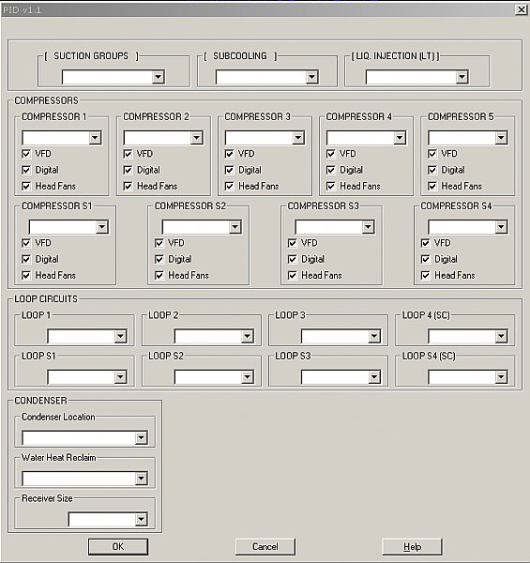This screenshot has width=530, height=563.
Task: Expand the Loop 1 dropdown
Action: (87, 337)
